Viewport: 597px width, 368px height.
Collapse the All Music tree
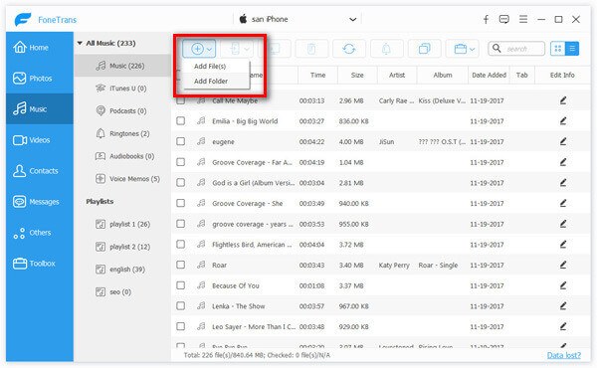pos(80,43)
